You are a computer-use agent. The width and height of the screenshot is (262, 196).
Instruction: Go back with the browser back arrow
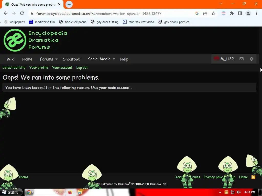6,13
